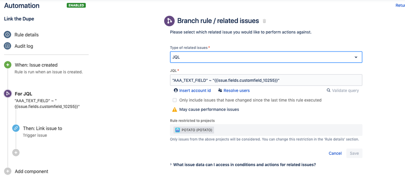The image size is (405, 190).
Task: Click the green Issue created trigger icon
Action: tap(8, 65)
